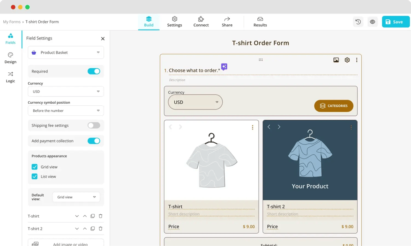The image size is (411, 246).
Task: Open the field gear settings icon
Action: point(347,60)
